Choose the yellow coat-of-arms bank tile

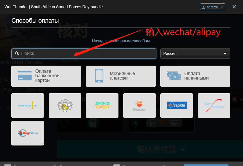pos(65,105)
